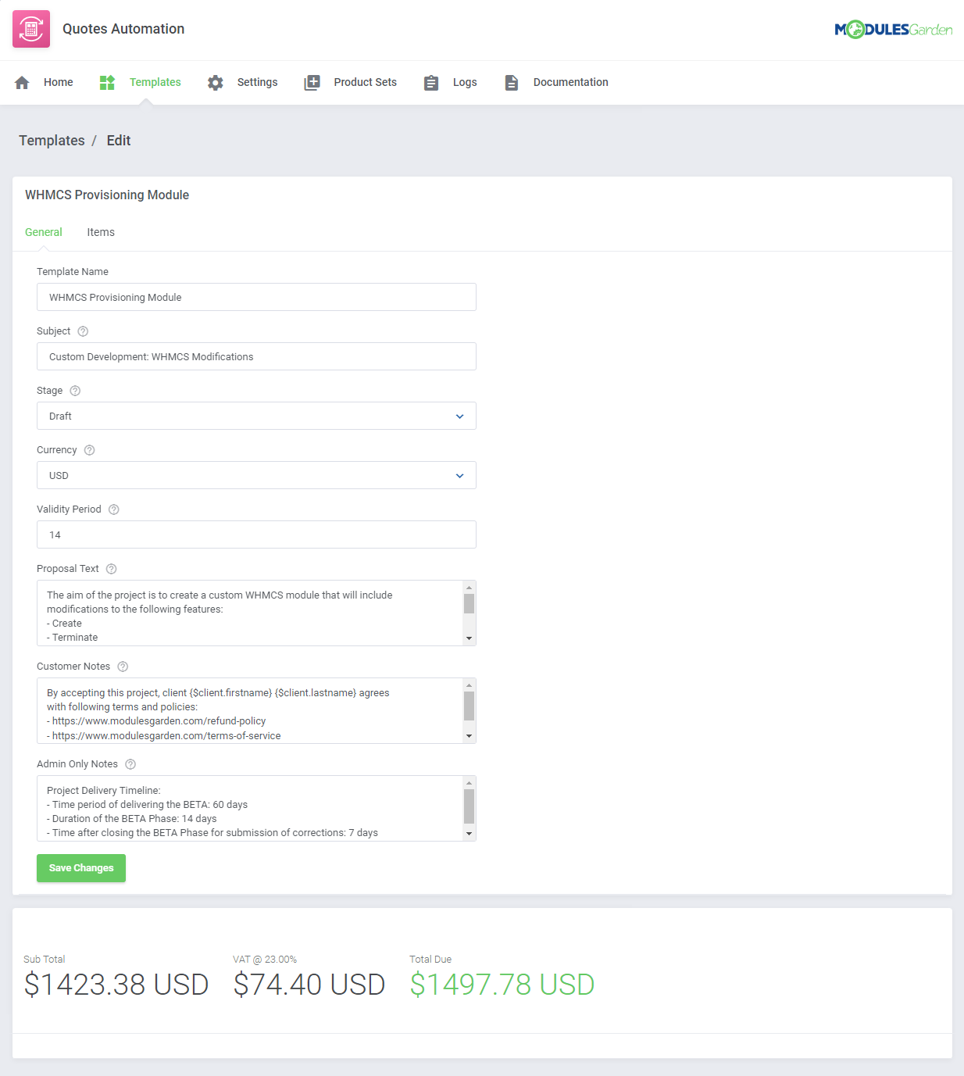Click the pink Quotes Automation logo
The height and width of the screenshot is (1076, 964).
click(30, 28)
